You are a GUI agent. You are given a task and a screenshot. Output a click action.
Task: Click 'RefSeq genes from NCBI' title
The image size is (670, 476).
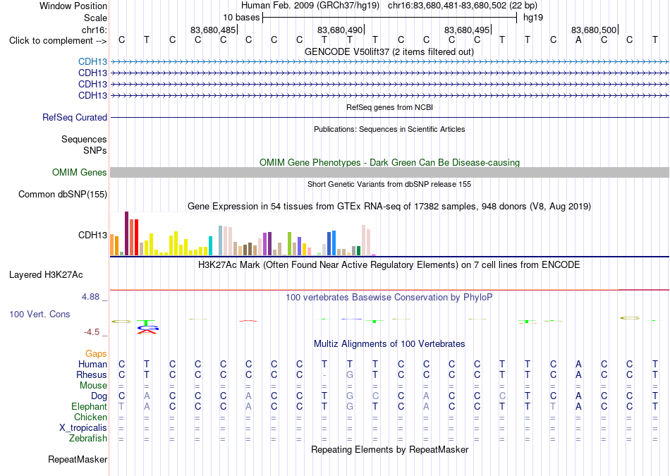(389, 107)
